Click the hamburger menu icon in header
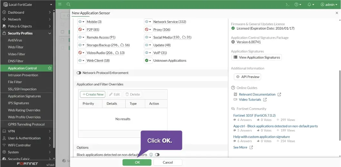The height and width of the screenshot is (167, 341). 60,4
